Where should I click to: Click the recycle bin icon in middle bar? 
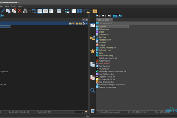[93, 111]
